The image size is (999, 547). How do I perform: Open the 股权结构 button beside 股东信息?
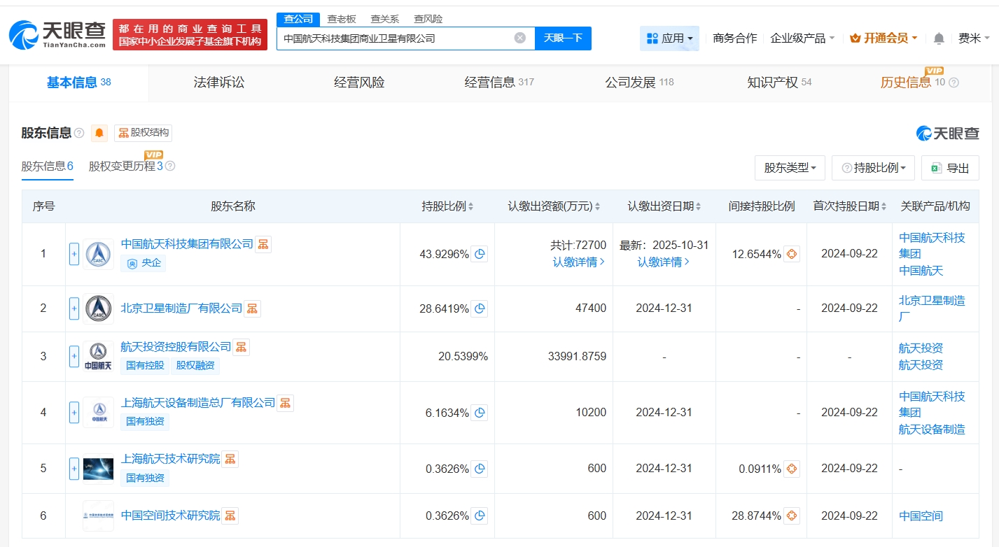pyautogui.click(x=144, y=133)
